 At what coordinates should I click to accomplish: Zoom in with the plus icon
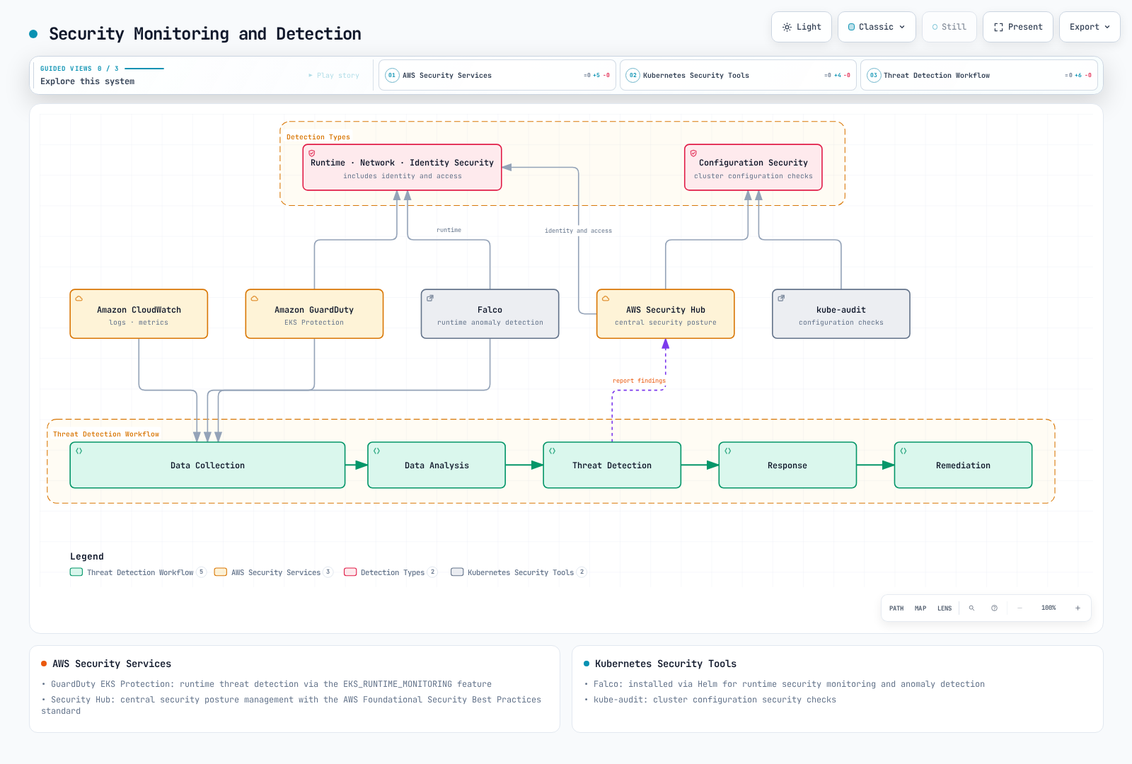[1078, 608]
